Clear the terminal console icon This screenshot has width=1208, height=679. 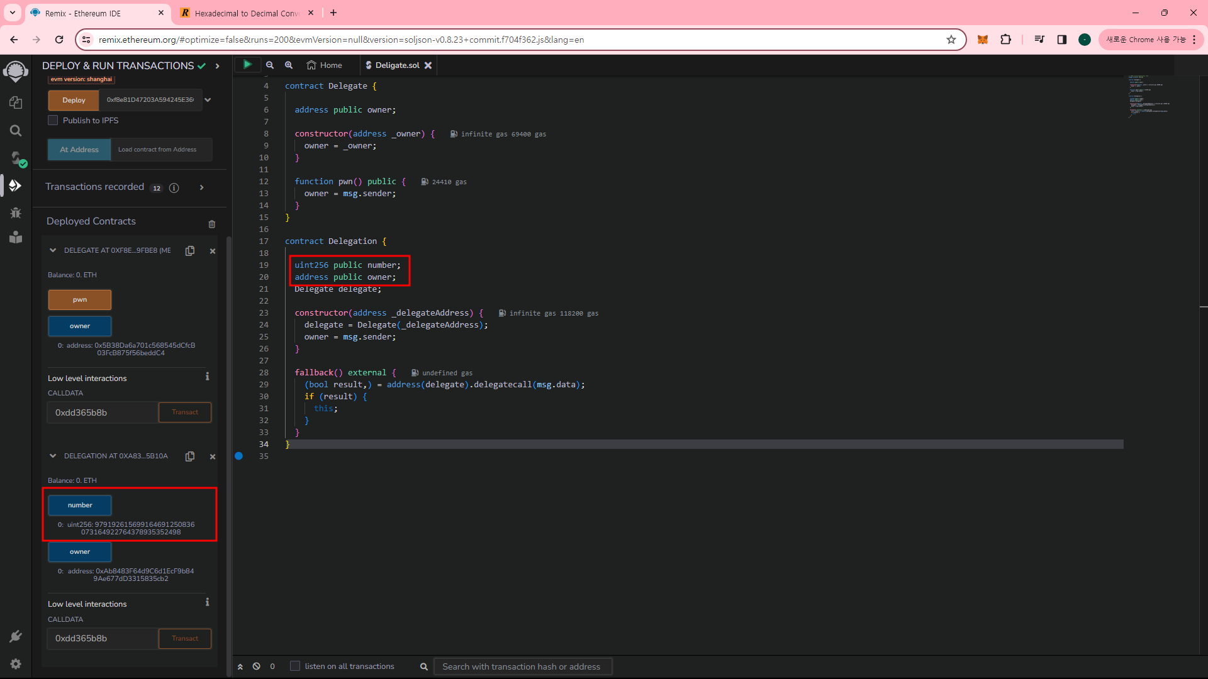(x=257, y=666)
